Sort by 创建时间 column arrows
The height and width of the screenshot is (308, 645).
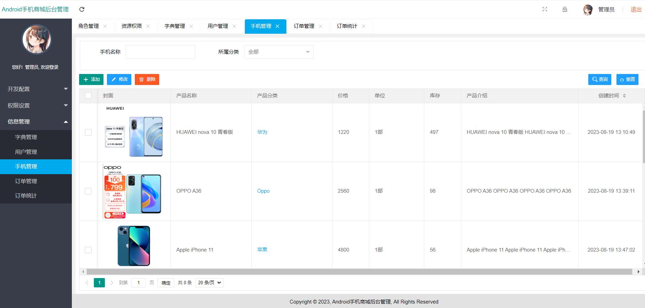pyautogui.click(x=624, y=96)
